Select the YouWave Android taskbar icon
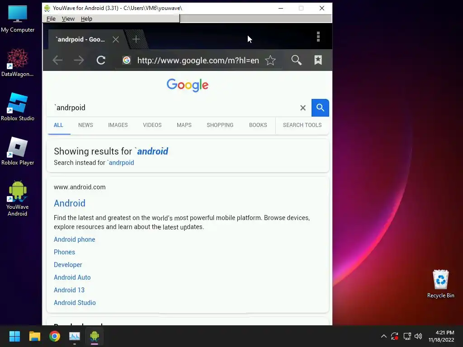The image size is (463, 347). 94,336
